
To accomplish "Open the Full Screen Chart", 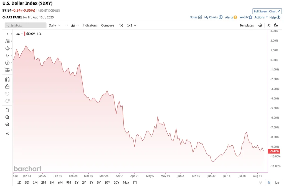I will [267, 11].
